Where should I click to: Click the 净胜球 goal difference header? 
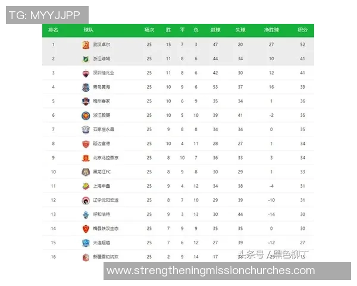pyautogui.click(x=271, y=30)
